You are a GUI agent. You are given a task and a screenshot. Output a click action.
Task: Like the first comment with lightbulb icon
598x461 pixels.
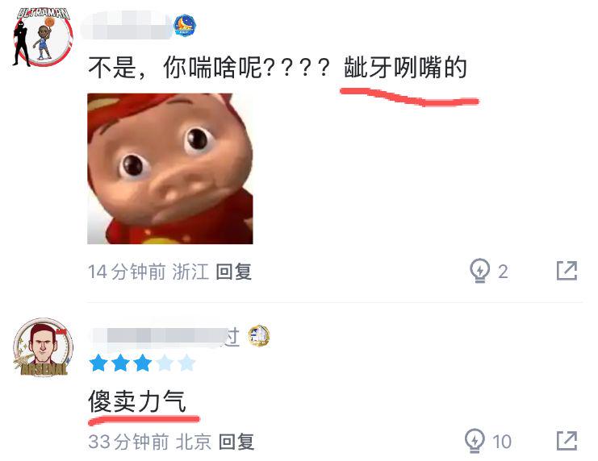[480, 271]
